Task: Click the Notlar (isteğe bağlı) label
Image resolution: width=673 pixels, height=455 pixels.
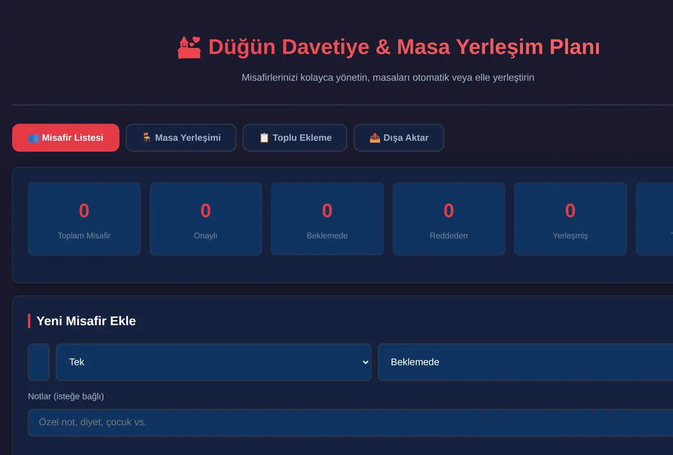Action: [x=66, y=396]
